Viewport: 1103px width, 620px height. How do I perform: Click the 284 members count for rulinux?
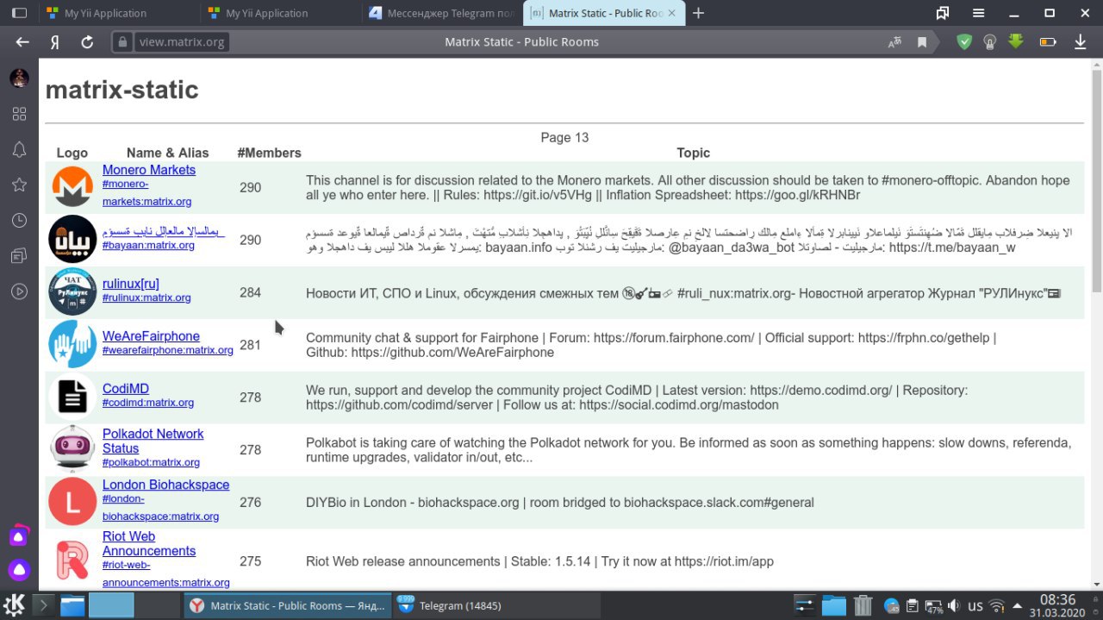(x=250, y=292)
